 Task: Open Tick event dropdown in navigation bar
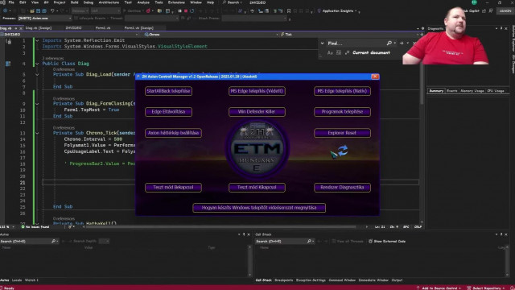[x=418, y=34]
